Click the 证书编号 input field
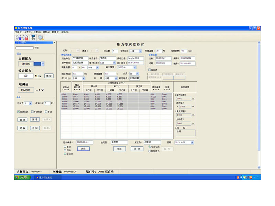This screenshot has height=206, width=275. pos(85,142)
